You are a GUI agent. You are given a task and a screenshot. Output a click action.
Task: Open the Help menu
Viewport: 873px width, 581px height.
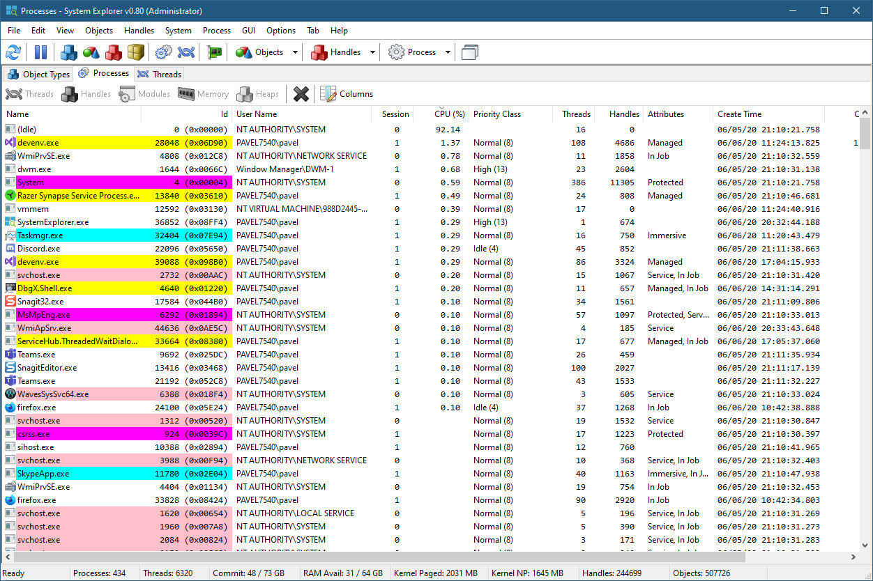[339, 31]
